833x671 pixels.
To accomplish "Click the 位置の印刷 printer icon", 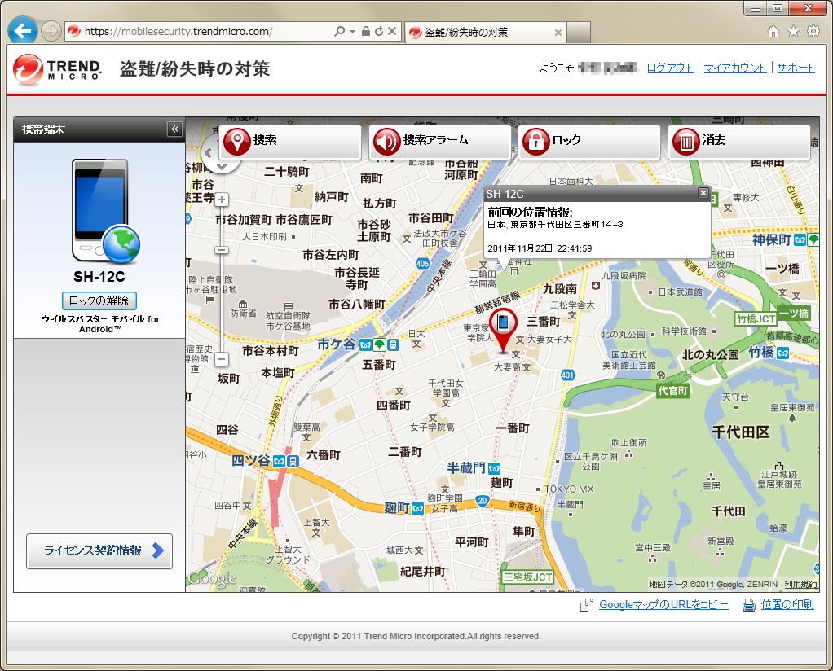I will pos(749,604).
